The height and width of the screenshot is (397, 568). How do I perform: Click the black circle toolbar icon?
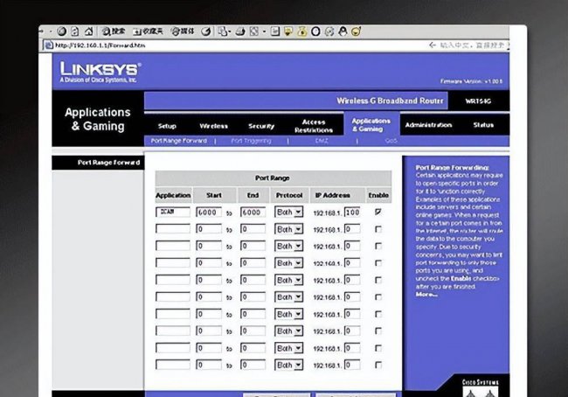315,31
